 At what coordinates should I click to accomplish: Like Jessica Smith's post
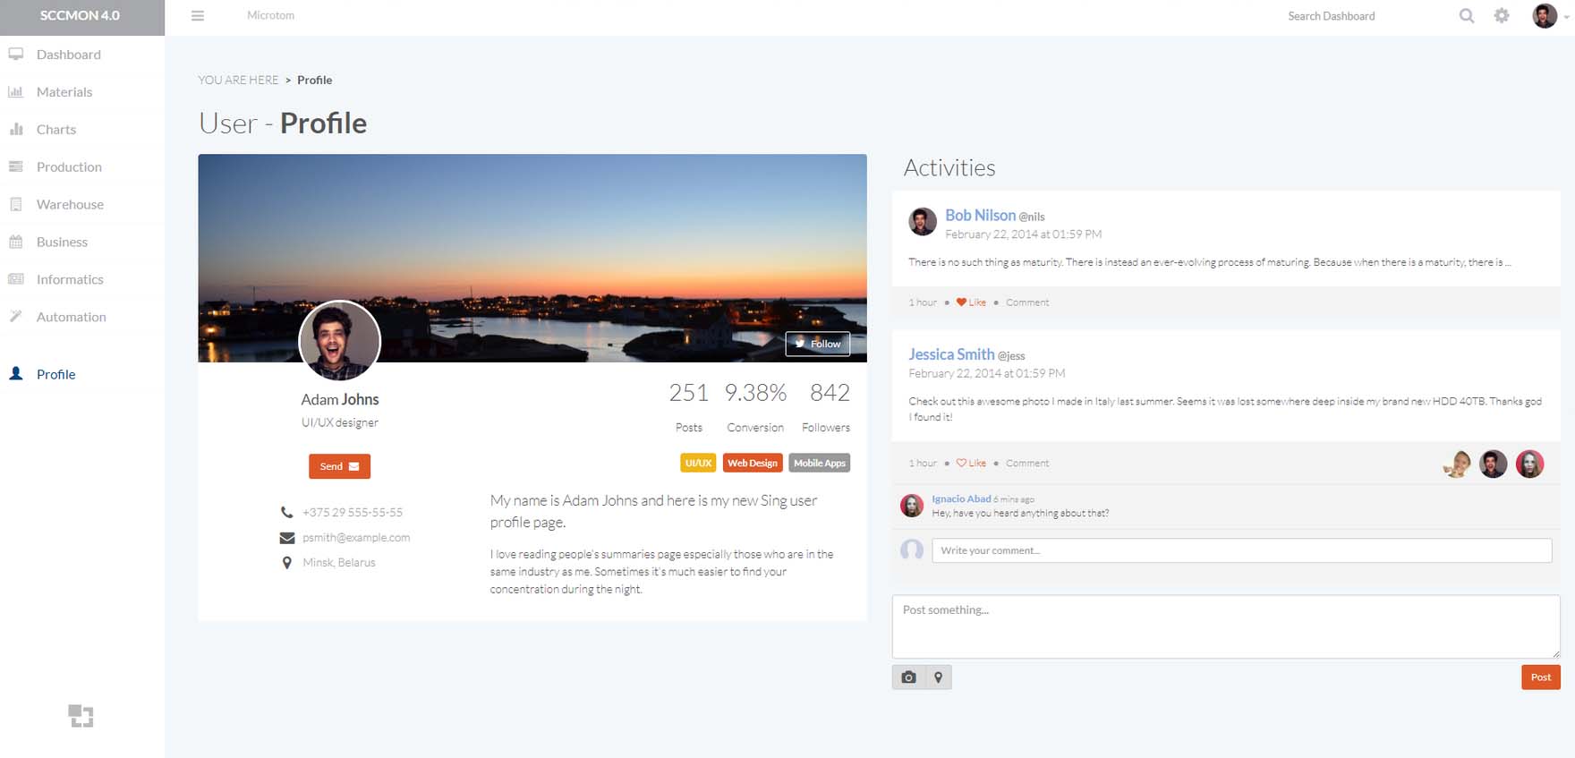[971, 464]
